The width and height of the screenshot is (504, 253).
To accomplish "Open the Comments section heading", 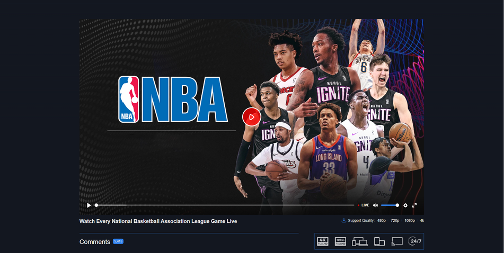I will click(x=95, y=242).
